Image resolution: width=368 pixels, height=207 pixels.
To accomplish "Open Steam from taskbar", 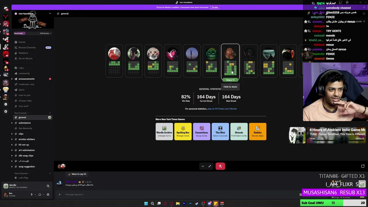I will point(197,204).
